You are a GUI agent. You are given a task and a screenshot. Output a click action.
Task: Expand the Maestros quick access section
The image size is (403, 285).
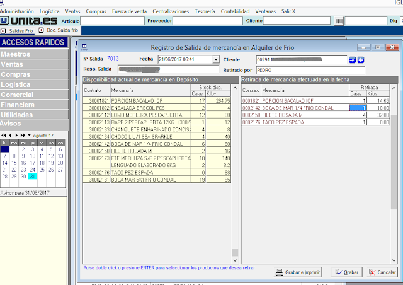[x=33, y=54]
